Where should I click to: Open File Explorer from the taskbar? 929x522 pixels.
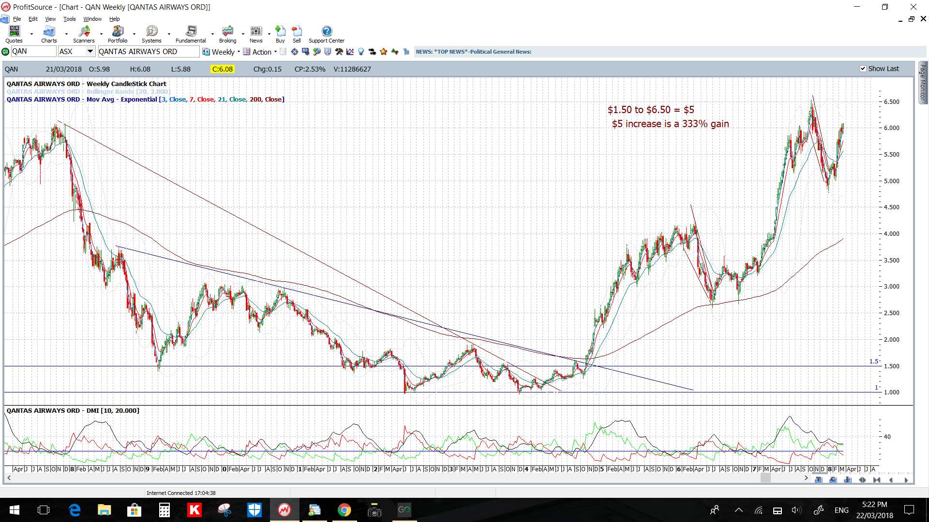tap(104, 510)
